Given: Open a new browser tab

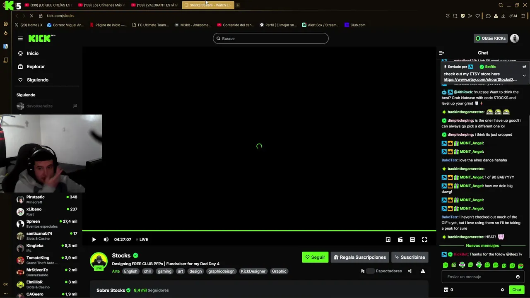Looking at the screenshot, I should tap(238, 5).
